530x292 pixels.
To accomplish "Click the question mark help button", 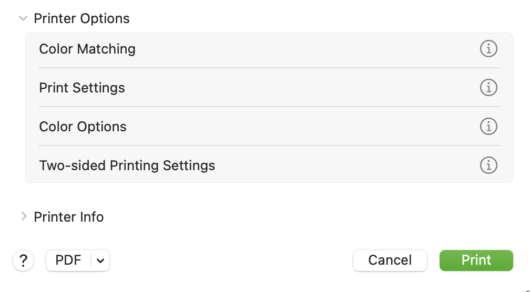I will [23, 260].
